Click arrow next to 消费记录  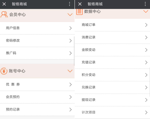click(146, 37)
